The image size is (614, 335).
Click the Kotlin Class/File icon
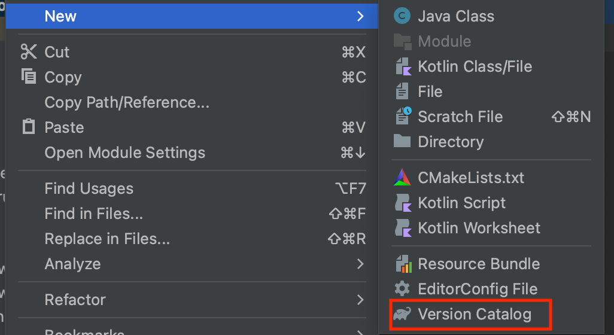402,66
